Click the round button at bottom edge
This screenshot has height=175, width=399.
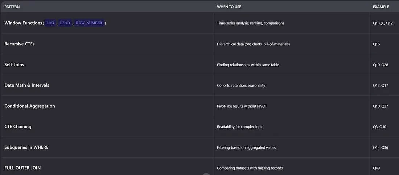(206, 174)
